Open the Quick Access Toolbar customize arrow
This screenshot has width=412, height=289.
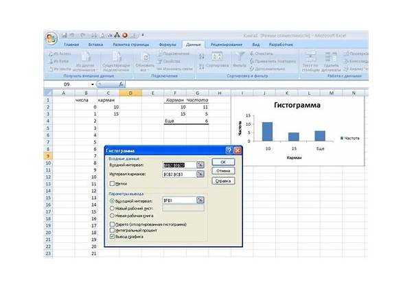143,35
